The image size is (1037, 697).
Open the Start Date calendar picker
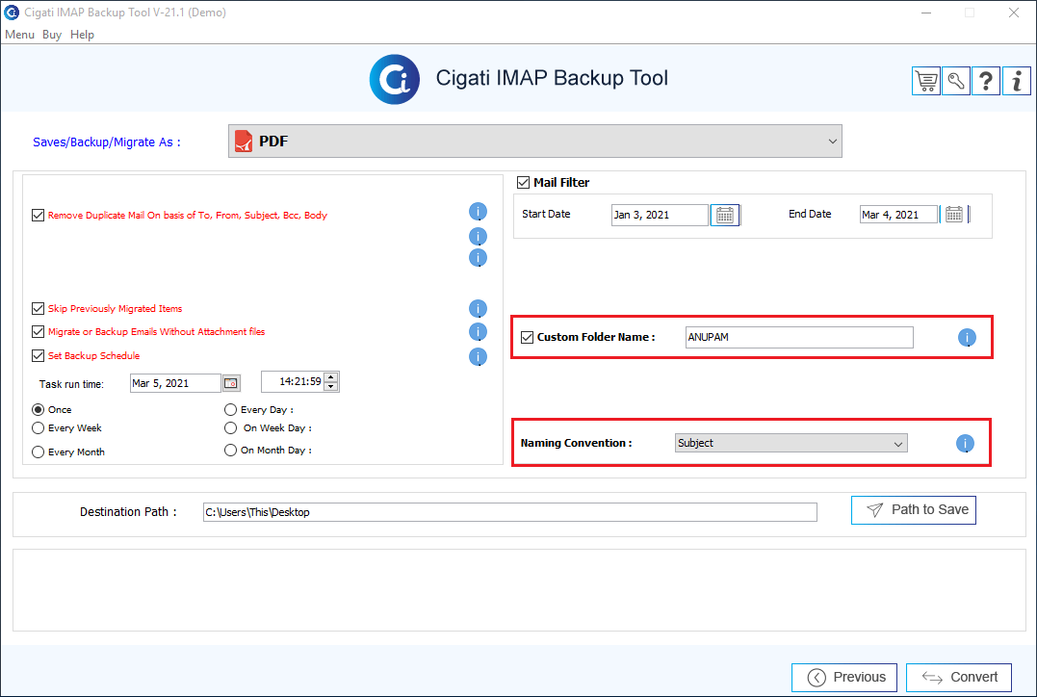click(725, 215)
